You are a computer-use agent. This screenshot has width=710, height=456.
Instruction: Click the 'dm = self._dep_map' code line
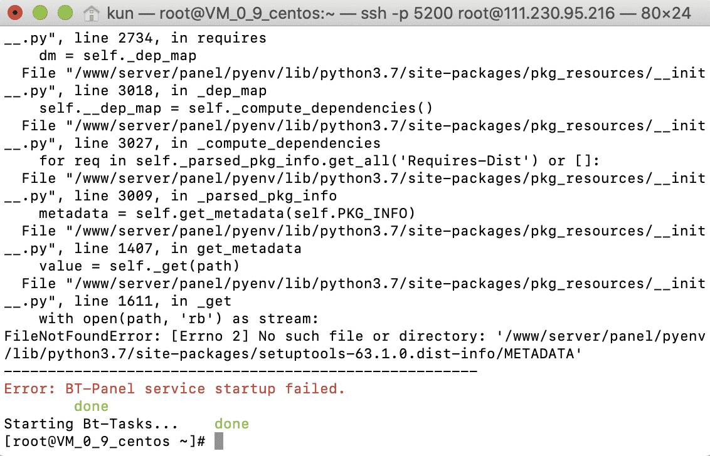(x=118, y=56)
